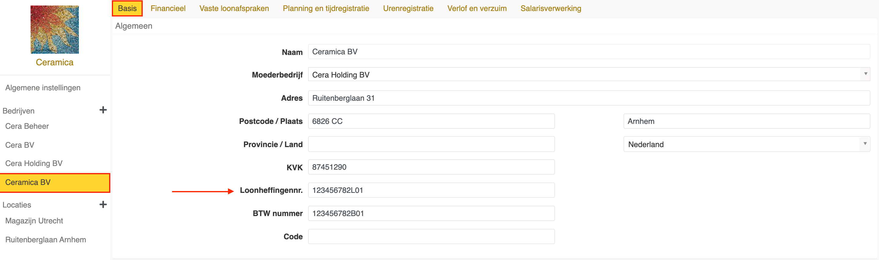879x260 pixels.
Task: Click the KVK number field
Action: [431, 167]
